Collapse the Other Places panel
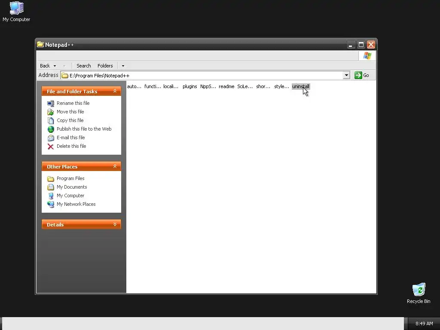440x330 pixels. 115,166
